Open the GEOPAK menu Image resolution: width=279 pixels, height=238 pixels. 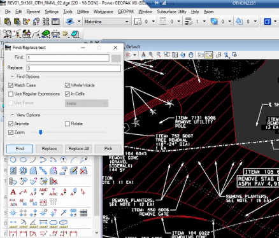[x=125, y=11]
